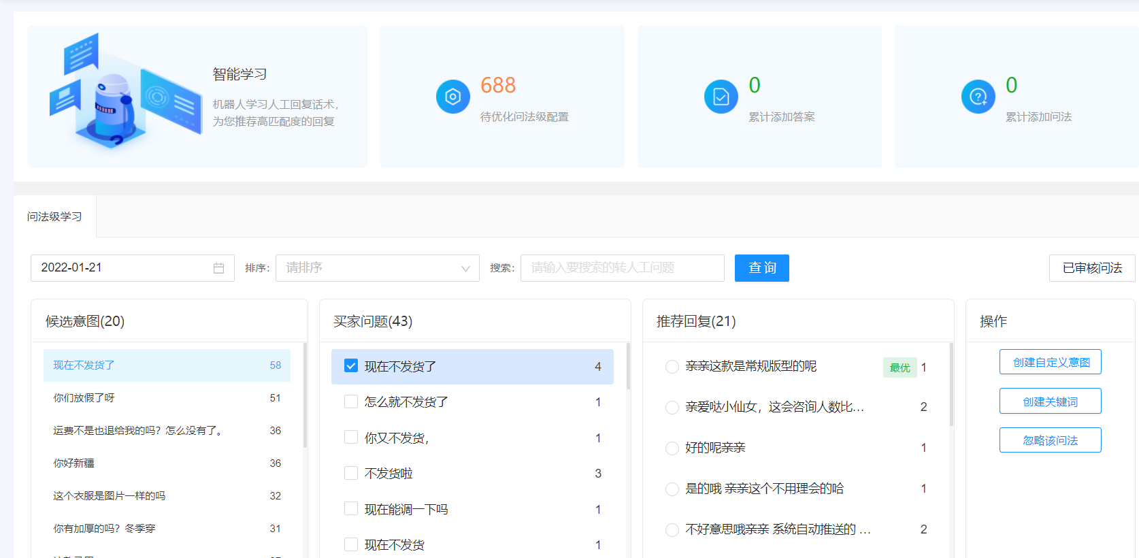1139x558 pixels.
Task: Click the question bubble icon for 累计添加问法
Action: [978, 97]
